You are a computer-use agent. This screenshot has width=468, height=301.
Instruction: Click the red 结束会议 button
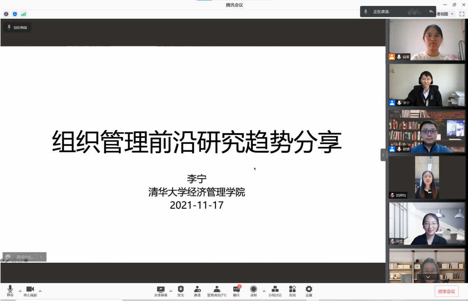(446, 291)
